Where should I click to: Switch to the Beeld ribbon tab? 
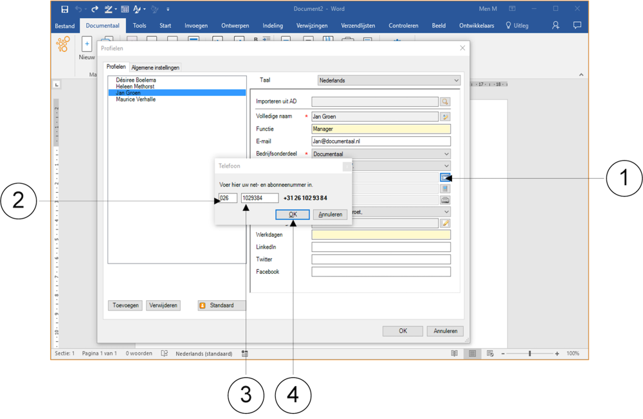tap(439, 26)
